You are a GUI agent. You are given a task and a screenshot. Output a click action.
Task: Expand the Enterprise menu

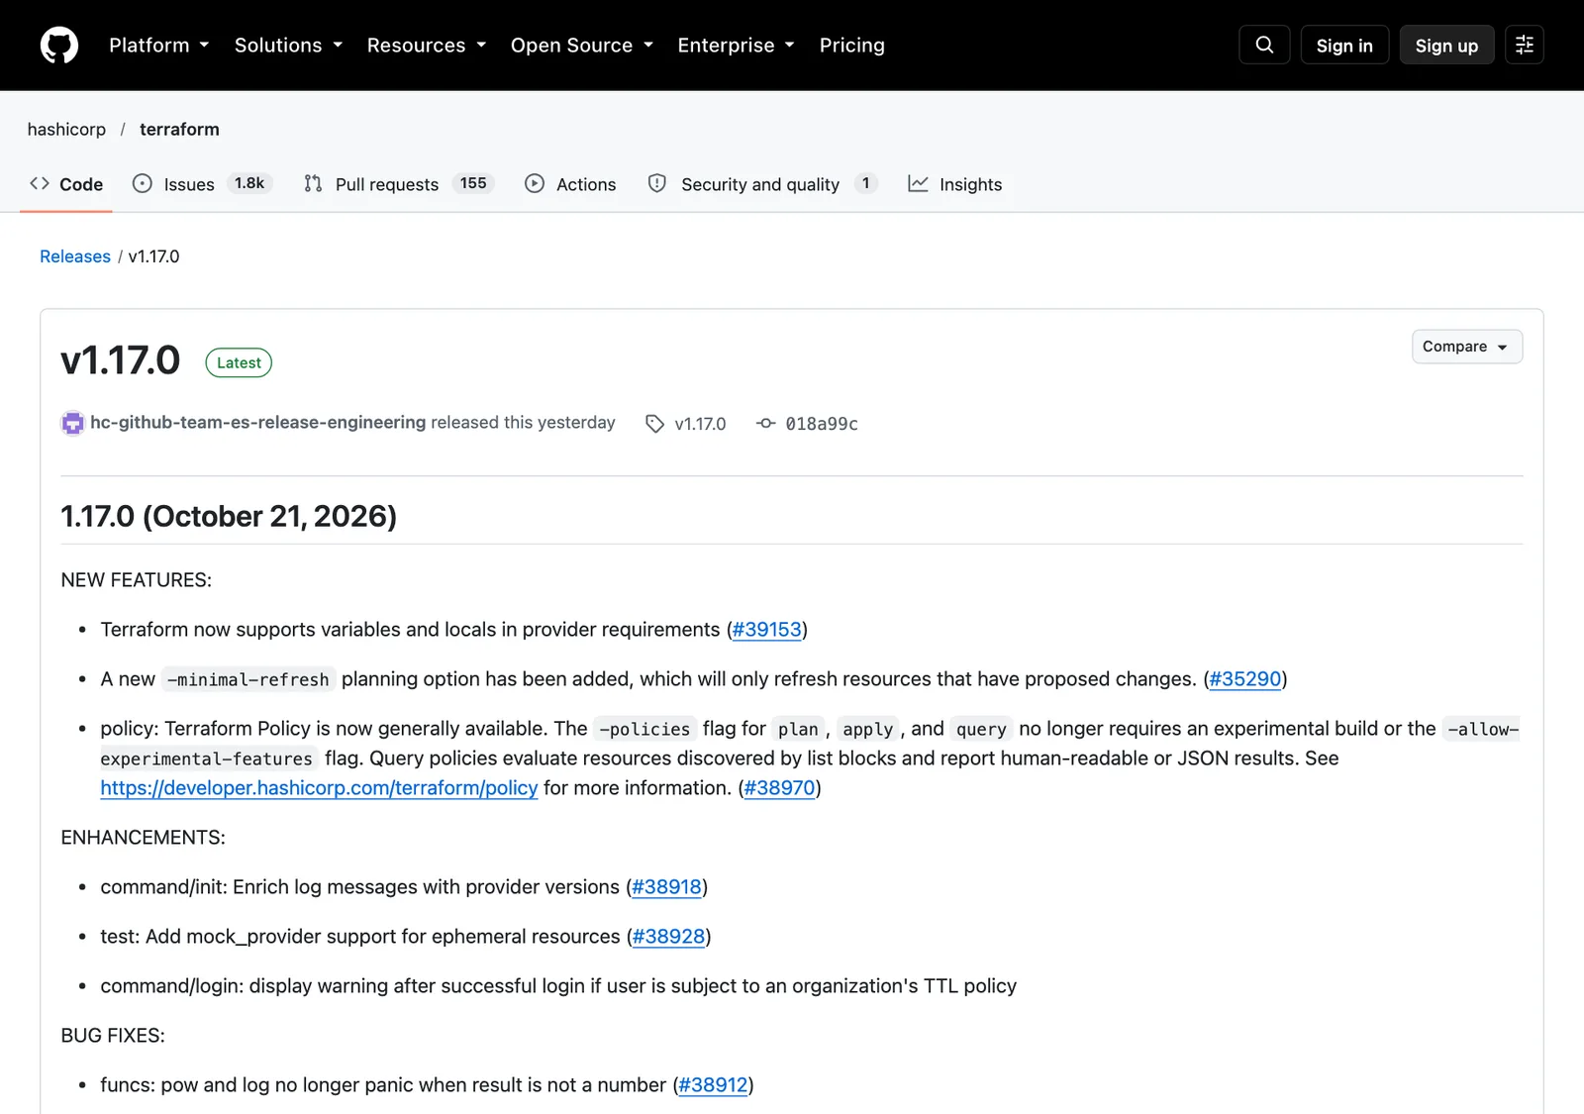pyautogui.click(x=736, y=46)
